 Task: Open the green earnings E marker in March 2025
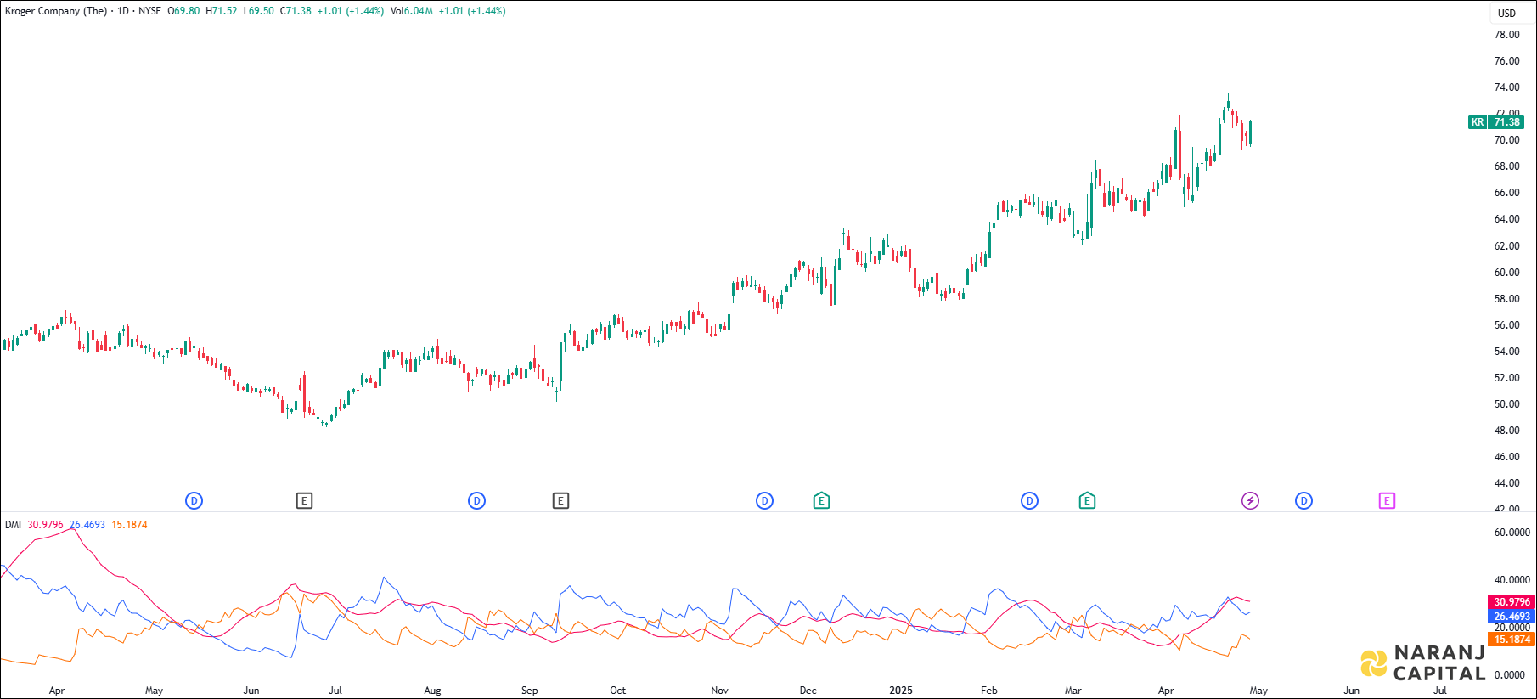1087,501
